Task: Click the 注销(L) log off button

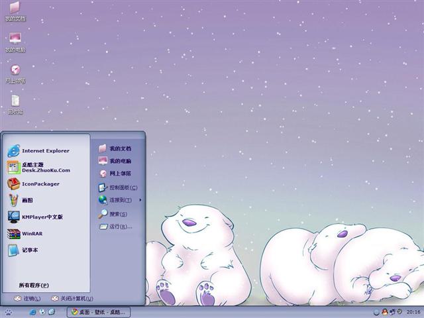Action: coord(27,299)
